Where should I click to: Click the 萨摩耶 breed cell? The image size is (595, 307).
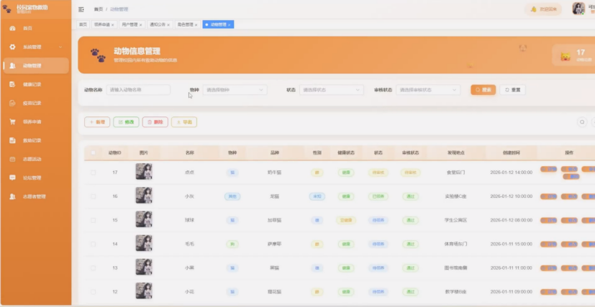pyautogui.click(x=274, y=244)
